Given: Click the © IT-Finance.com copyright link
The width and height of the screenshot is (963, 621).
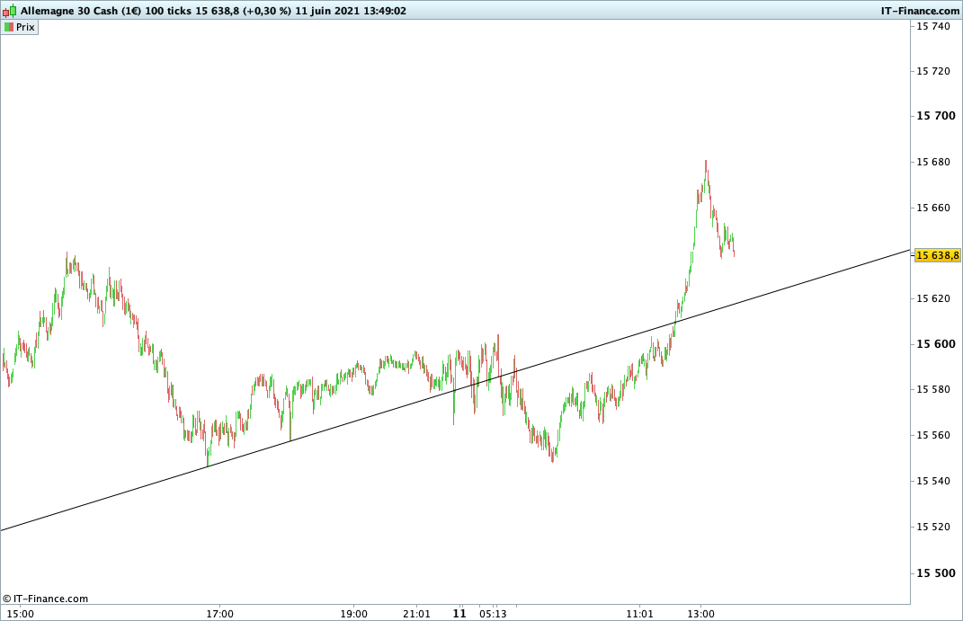Looking at the screenshot, I should 46,599.
